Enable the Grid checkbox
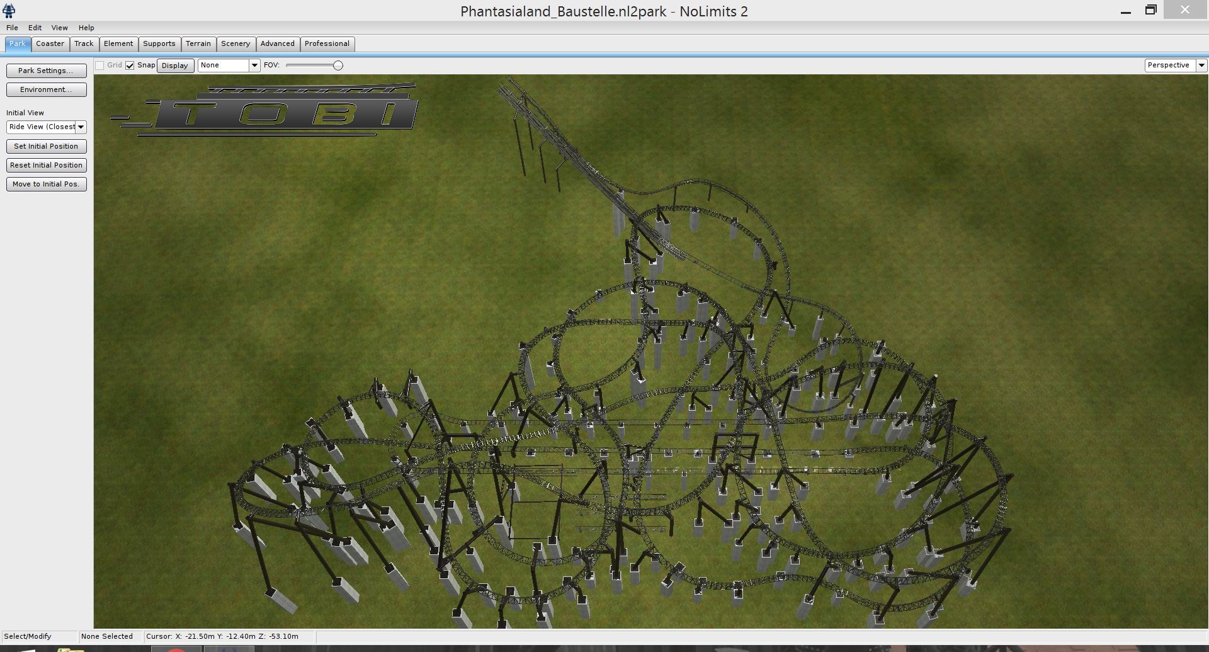Image resolution: width=1209 pixels, height=652 pixels. pos(100,66)
